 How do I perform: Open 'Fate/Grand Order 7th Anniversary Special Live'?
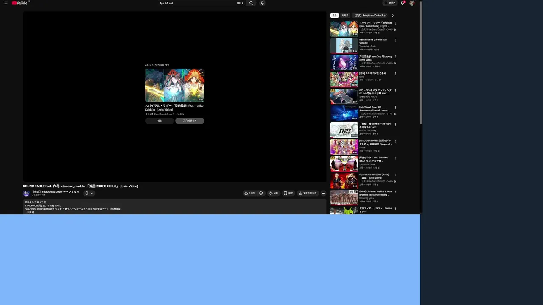click(374, 109)
